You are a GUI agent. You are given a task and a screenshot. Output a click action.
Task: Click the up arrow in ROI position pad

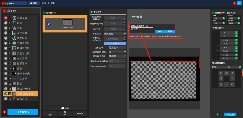point(226,73)
